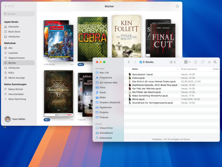Go to the Book Store
Viewport: 222px width, 167px height.
coord(14,31)
